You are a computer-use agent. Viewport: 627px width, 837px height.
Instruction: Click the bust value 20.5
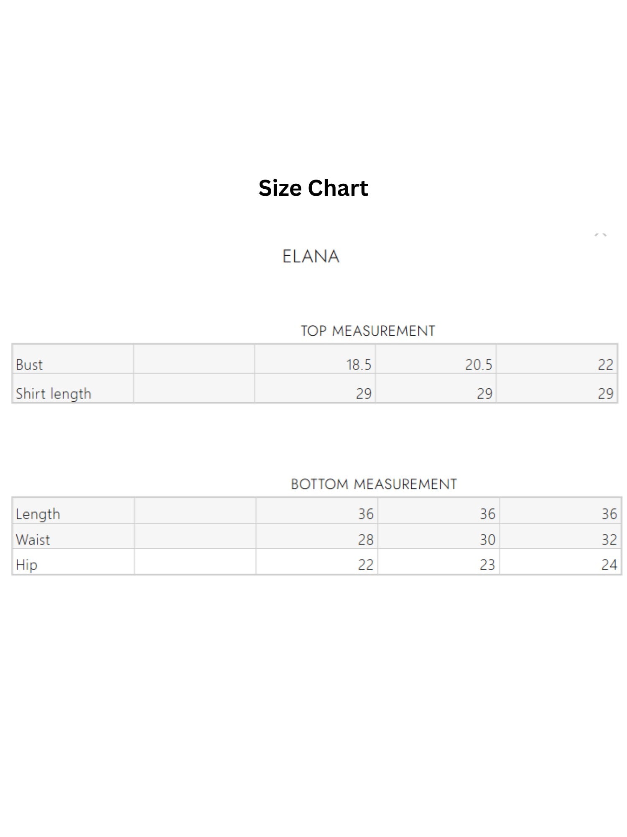(x=479, y=365)
